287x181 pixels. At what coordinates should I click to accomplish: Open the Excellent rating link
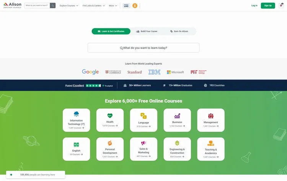tap(78, 86)
